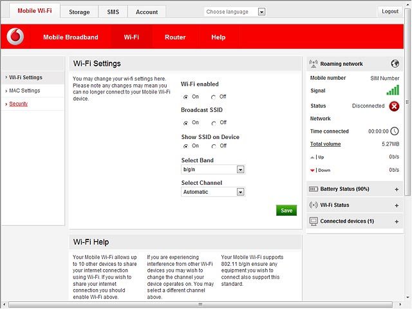Open the Router menu
The height and width of the screenshot is (309, 412).
tap(175, 37)
